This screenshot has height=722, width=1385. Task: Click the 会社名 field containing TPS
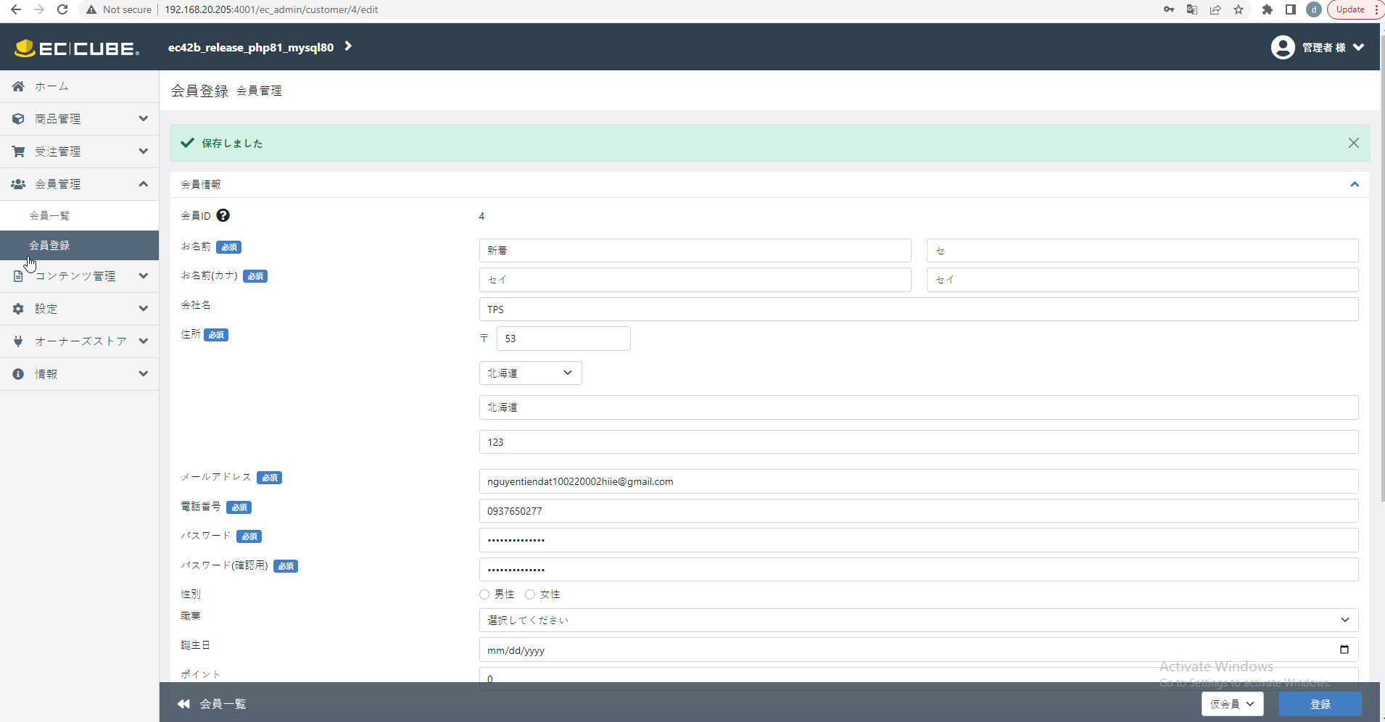(x=918, y=309)
